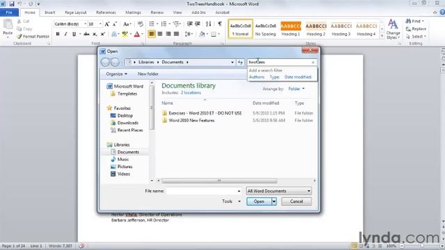Open the Organize dropdown menu
Viewport: 445px width, 250px height.
point(116,74)
